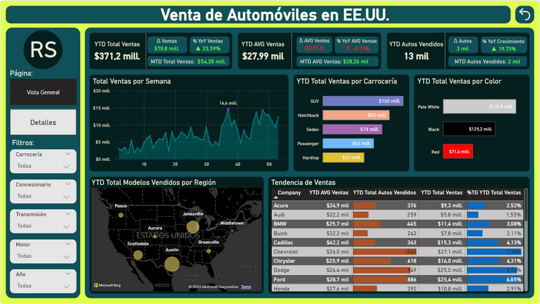Click the Δ AVG Ventas ($223,5) card
The width and height of the screenshot is (540, 304).
point(315,45)
